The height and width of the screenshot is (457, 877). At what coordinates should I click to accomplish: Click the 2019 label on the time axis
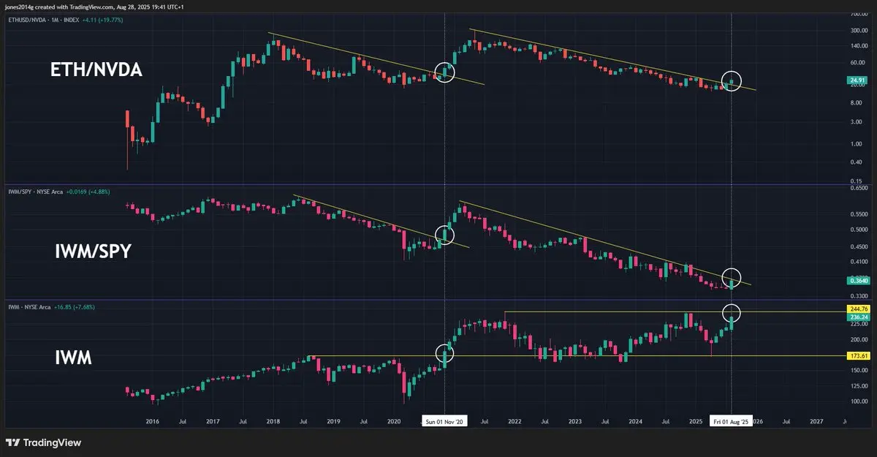click(x=333, y=422)
